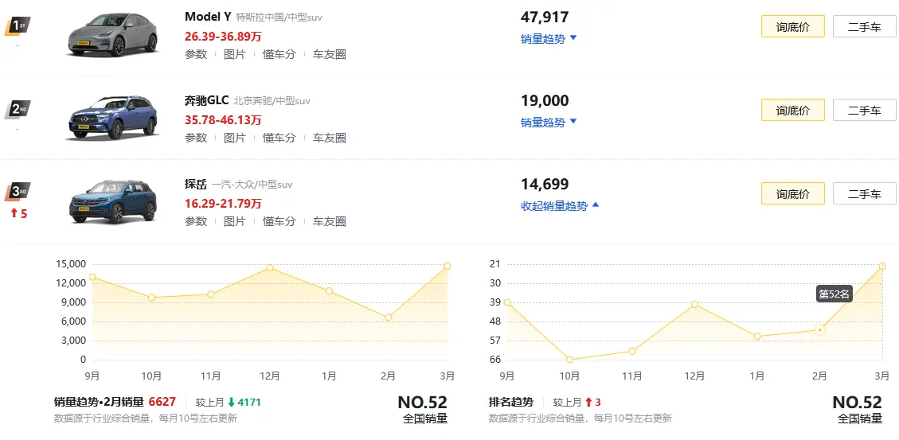The image size is (899, 440).
Task: Select the 3月 point on sales chart
Action: pos(448,266)
